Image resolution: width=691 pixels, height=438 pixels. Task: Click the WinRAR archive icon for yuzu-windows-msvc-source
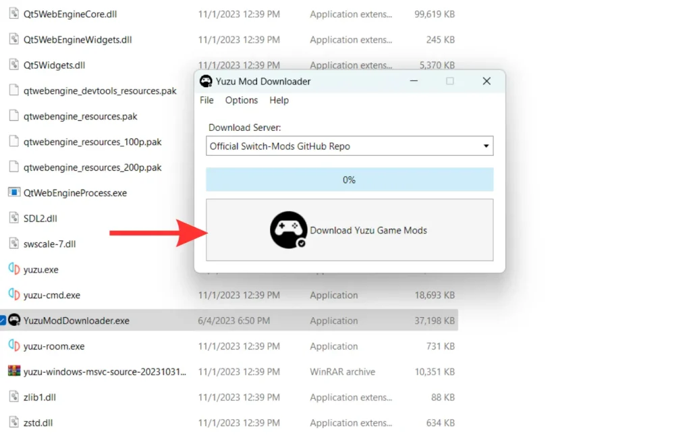14,371
